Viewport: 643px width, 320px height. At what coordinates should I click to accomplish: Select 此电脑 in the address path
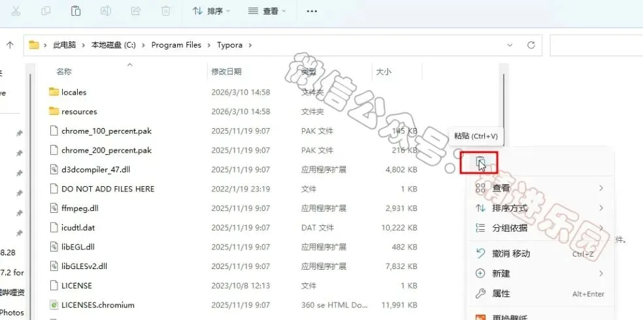65,45
